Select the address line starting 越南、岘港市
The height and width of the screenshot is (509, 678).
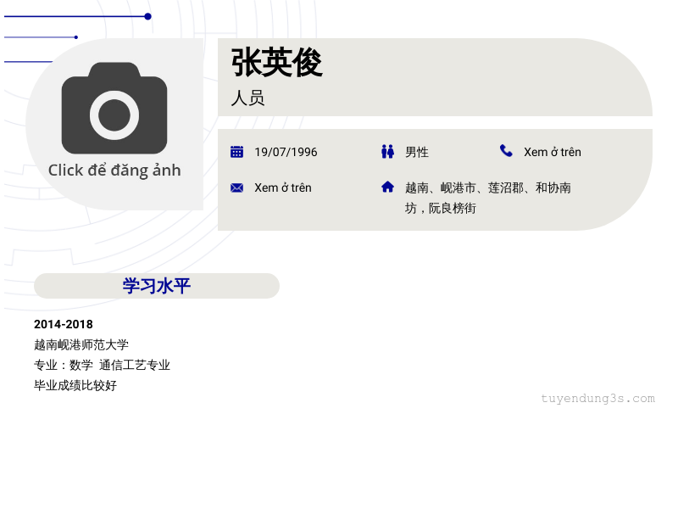point(488,187)
